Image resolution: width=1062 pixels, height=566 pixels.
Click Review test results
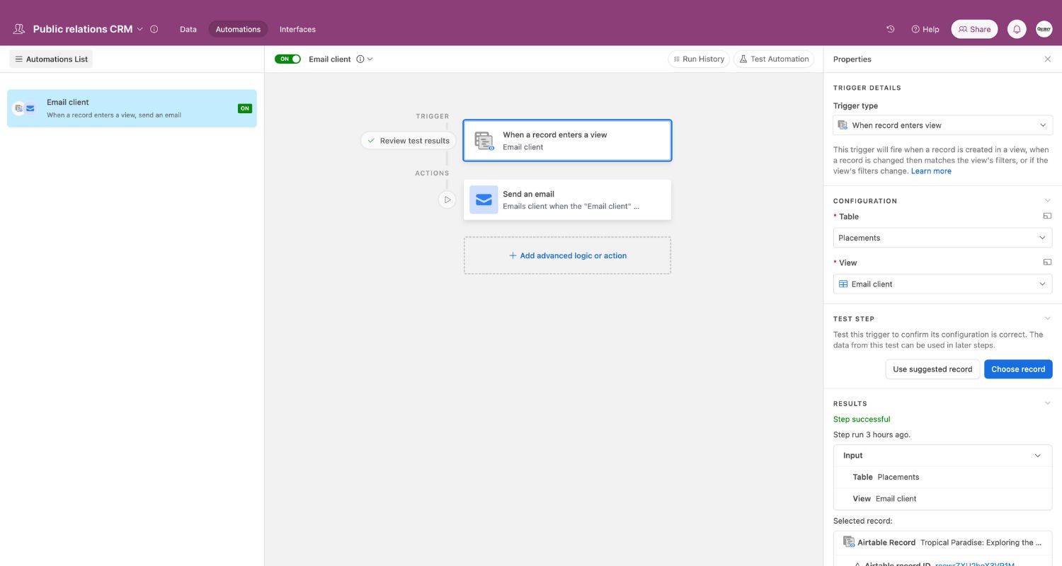(x=409, y=141)
